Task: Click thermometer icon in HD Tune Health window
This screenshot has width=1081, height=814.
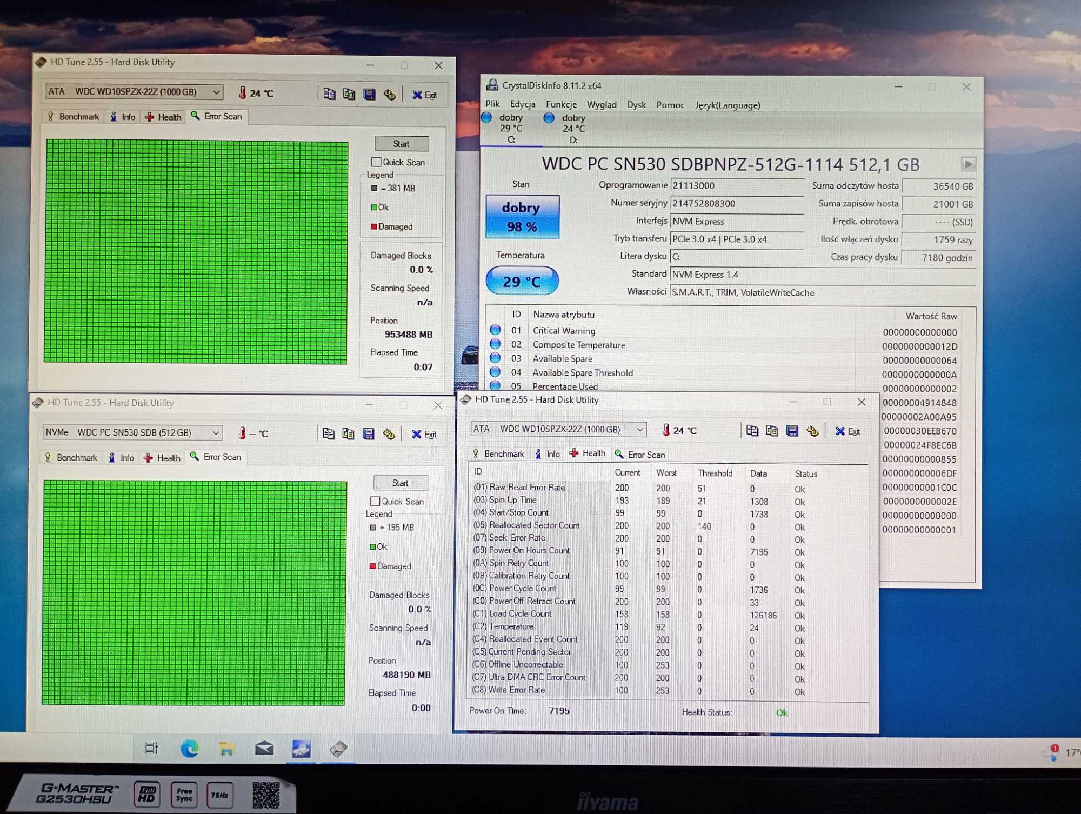Action: [x=666, y=430]
